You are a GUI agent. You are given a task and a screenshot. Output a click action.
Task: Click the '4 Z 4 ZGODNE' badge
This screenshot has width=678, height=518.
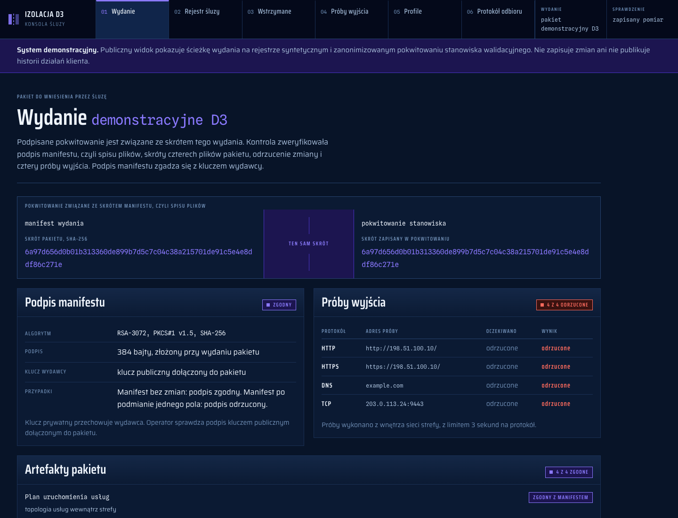pos(569,472)
